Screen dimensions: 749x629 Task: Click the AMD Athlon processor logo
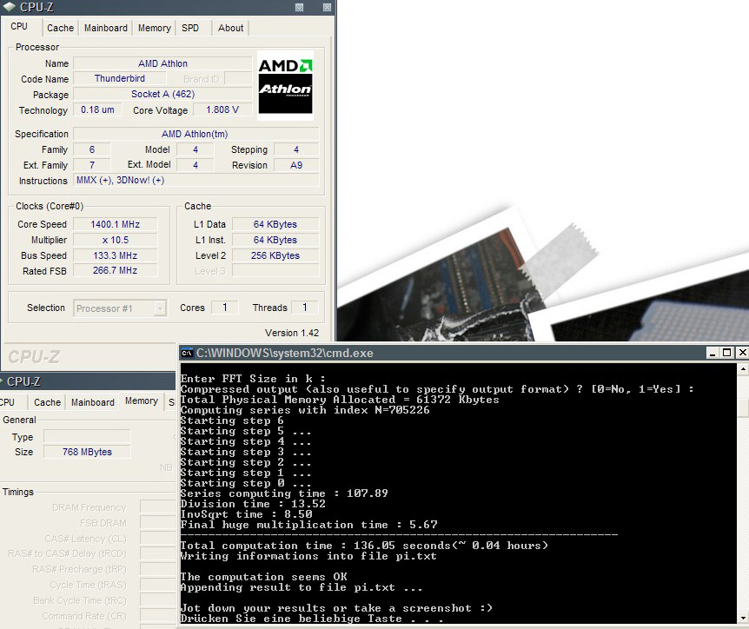[285, 85]
